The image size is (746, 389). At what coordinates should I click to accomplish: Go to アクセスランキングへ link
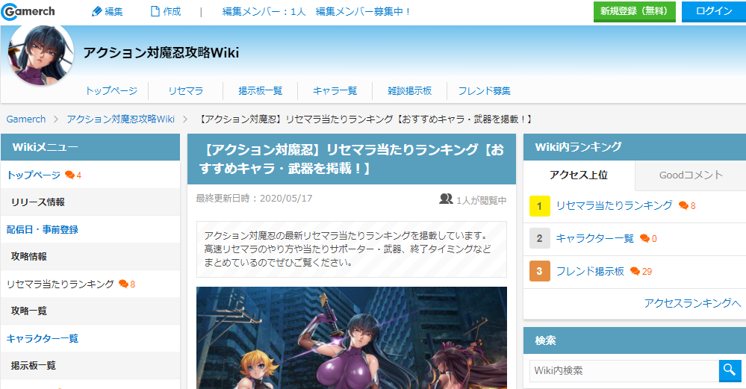(x=692, y=303)
